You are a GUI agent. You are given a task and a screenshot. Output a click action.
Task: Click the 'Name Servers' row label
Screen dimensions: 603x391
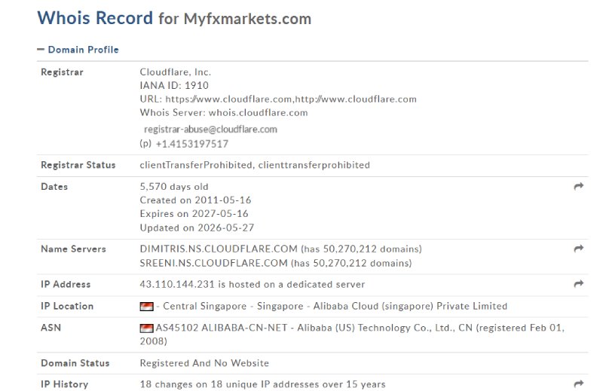point(73,249)
